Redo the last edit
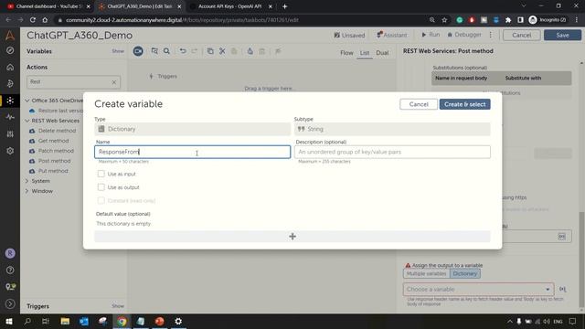The height and width of the screenshot is (329, 585). (x=195, y=51)
